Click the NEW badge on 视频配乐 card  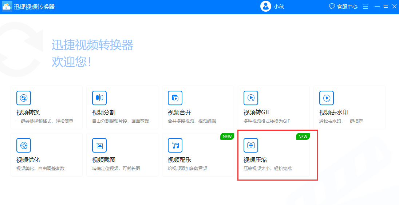[227, 137]
